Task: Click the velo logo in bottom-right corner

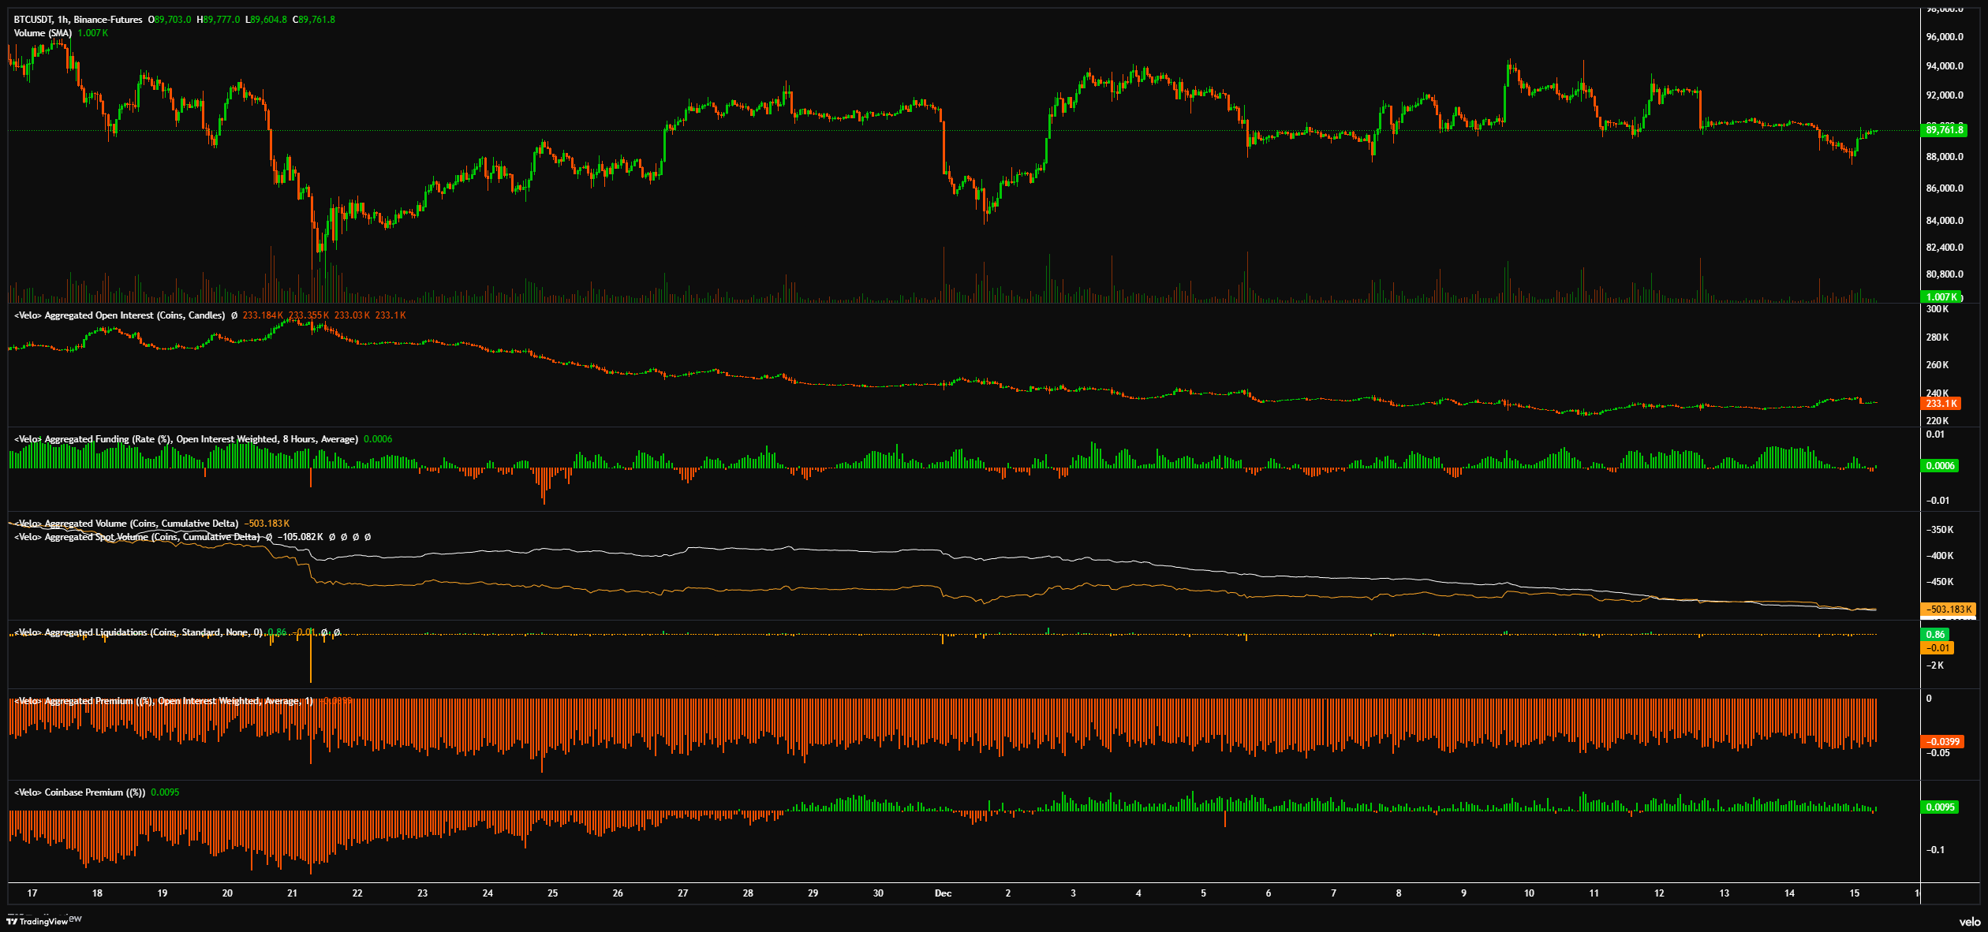Action: [1969, 922]
